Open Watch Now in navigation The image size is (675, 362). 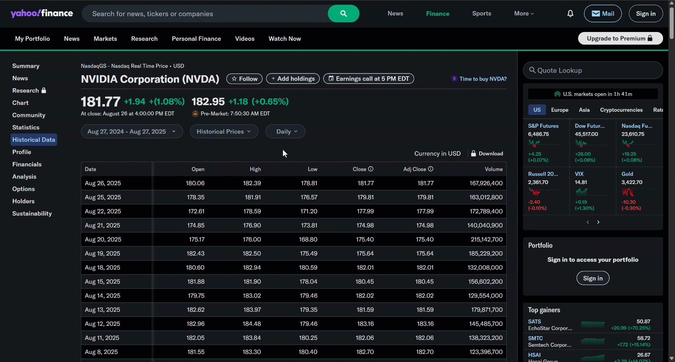[285, 39]
